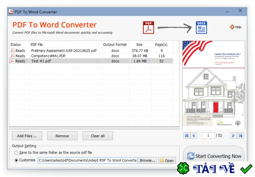Click the 9 pages cell
This screenshot has width=255, height=177.
point(162,51)
